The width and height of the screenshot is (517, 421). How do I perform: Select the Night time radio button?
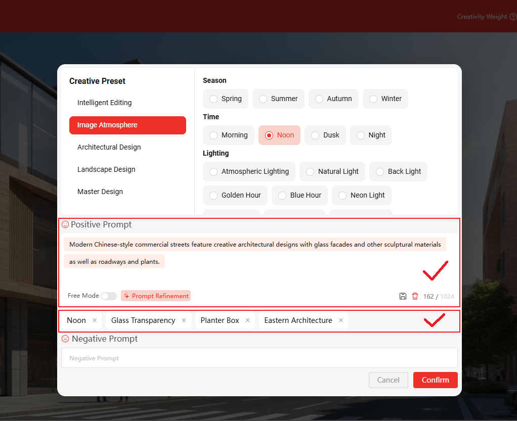(x=361, y=135)
